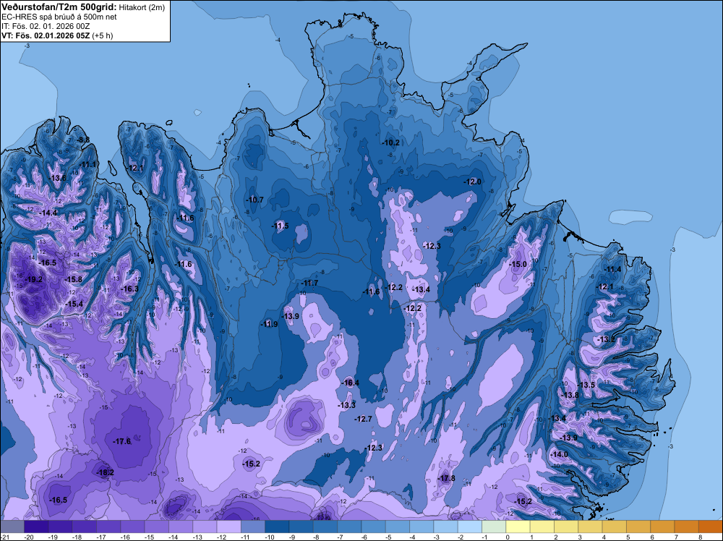The image size is (723, 541).
Task: Click the legend swatch labeled -10
Action: click(277, 527)
